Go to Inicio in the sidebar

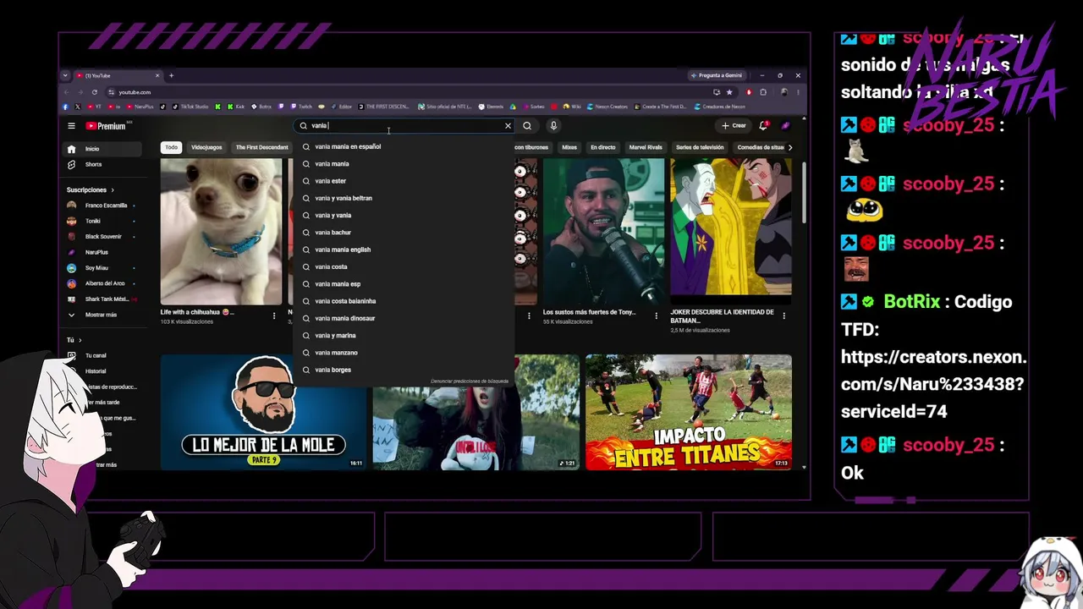click(x=104, y=149)
